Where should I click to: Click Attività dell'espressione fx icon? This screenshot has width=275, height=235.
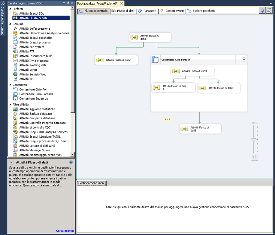15,28
